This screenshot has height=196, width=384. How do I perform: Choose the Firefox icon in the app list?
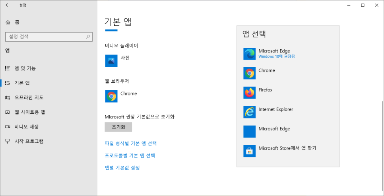250,93
